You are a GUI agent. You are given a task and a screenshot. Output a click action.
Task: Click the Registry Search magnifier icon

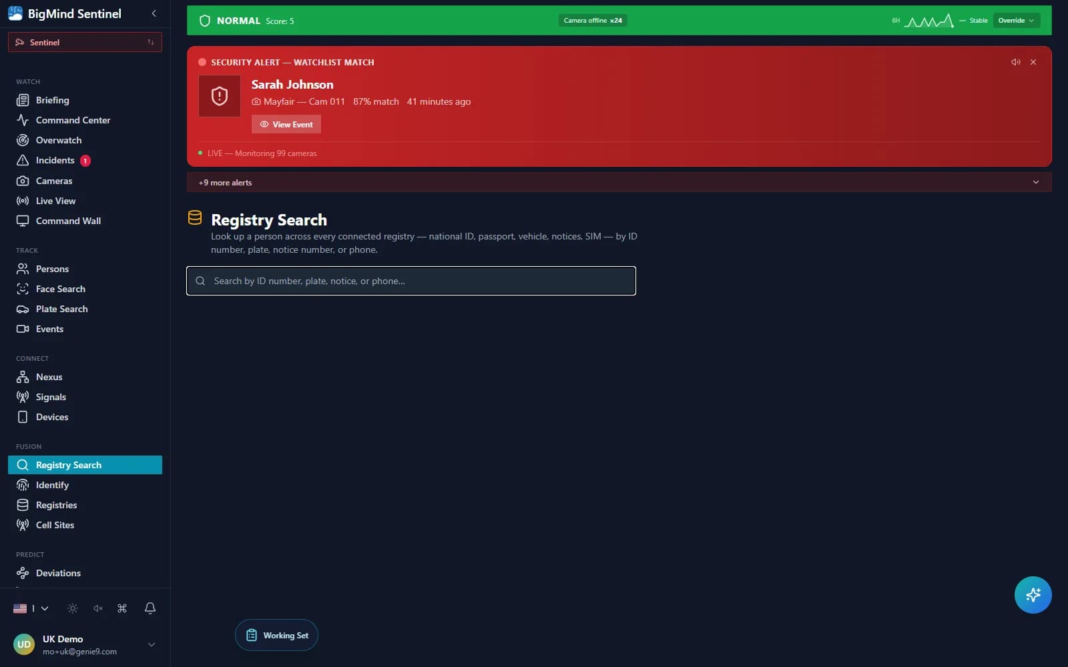[x=23, y=465]
